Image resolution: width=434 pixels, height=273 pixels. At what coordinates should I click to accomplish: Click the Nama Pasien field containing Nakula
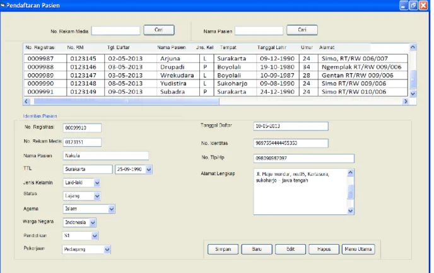coord(106,156)
